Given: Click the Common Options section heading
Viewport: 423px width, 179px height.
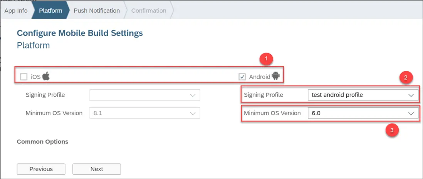Looking at the screenshot, I should point(42,141).
